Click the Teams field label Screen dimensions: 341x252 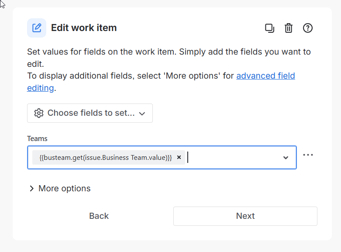[x=37, y=138]
